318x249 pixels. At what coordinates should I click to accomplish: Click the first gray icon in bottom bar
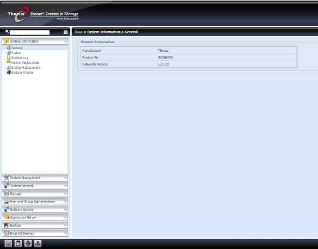pyautogui.click(x=8, y=244)
